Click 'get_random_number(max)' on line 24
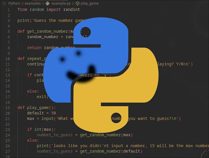This screenshot has height=158, width=209. [106, 135]
